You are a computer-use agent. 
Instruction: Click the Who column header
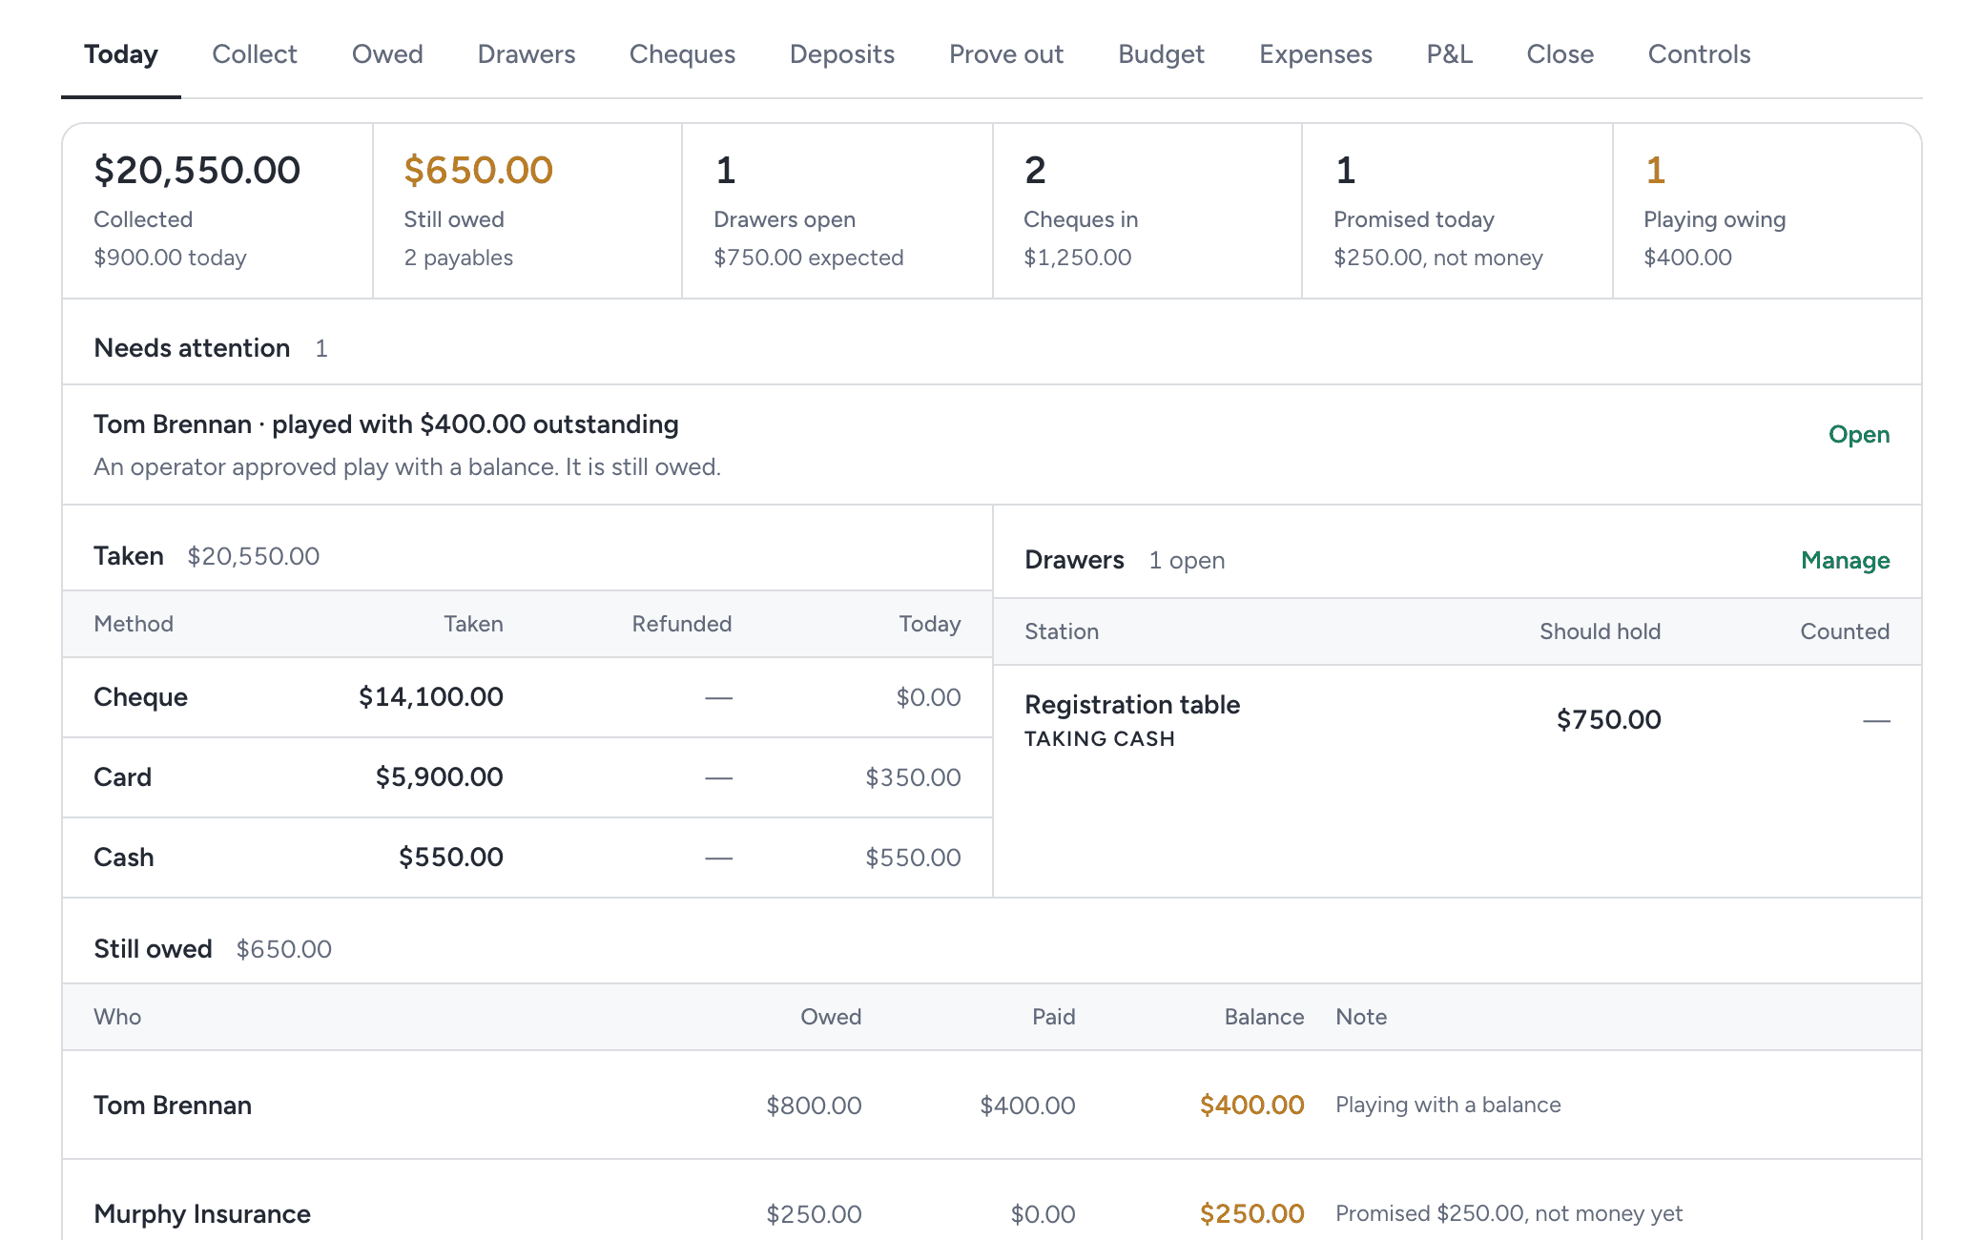117,1017
